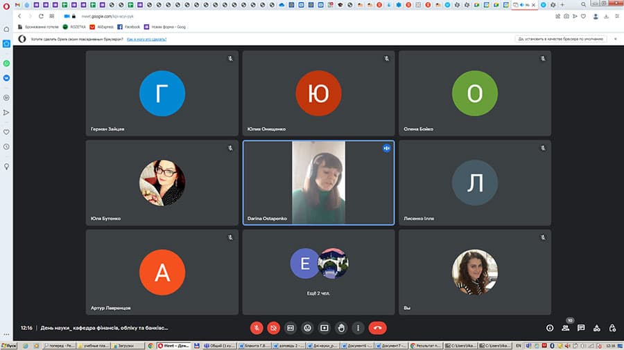Show the 2 more participants tile
The width and height of the screenshot is (624, 350).
(x=318, y=273)
